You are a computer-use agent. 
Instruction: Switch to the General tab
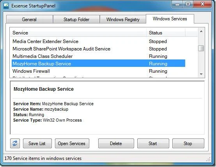pyautogui.click(x=29, y=19)
